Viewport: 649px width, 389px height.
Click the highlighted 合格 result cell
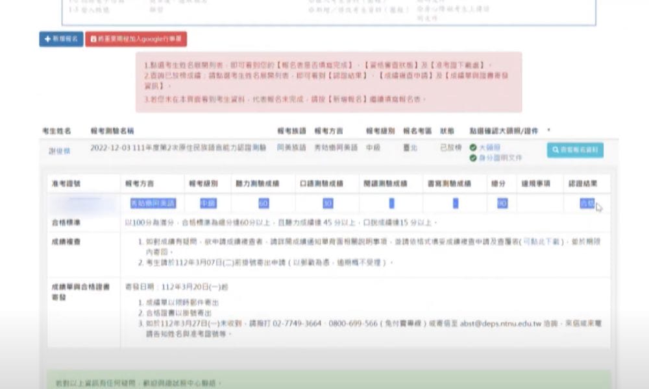587,204
